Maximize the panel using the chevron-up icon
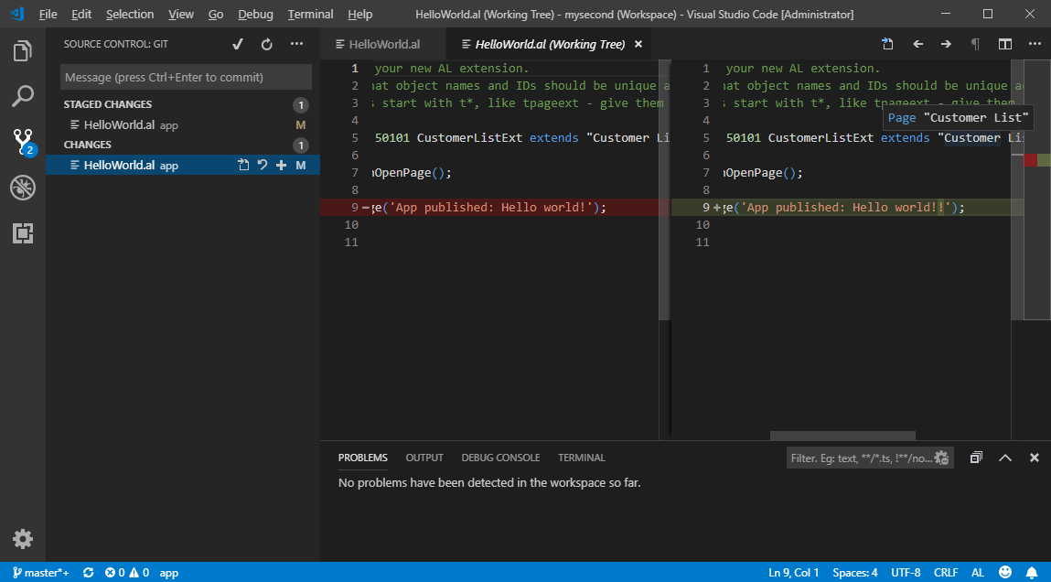This screenshot has height=582, width=1051. click(1004, 458)
